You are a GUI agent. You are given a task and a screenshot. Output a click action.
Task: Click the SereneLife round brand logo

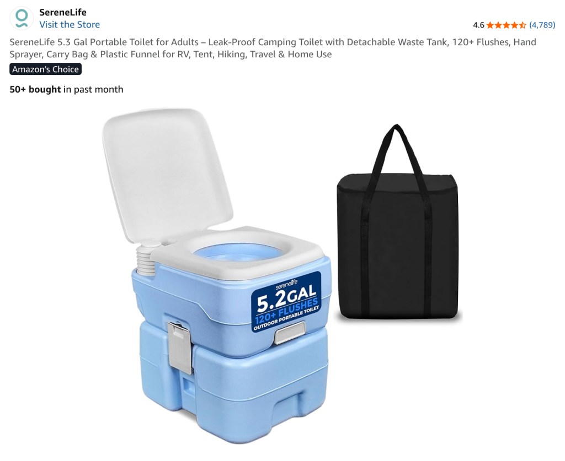22,18
